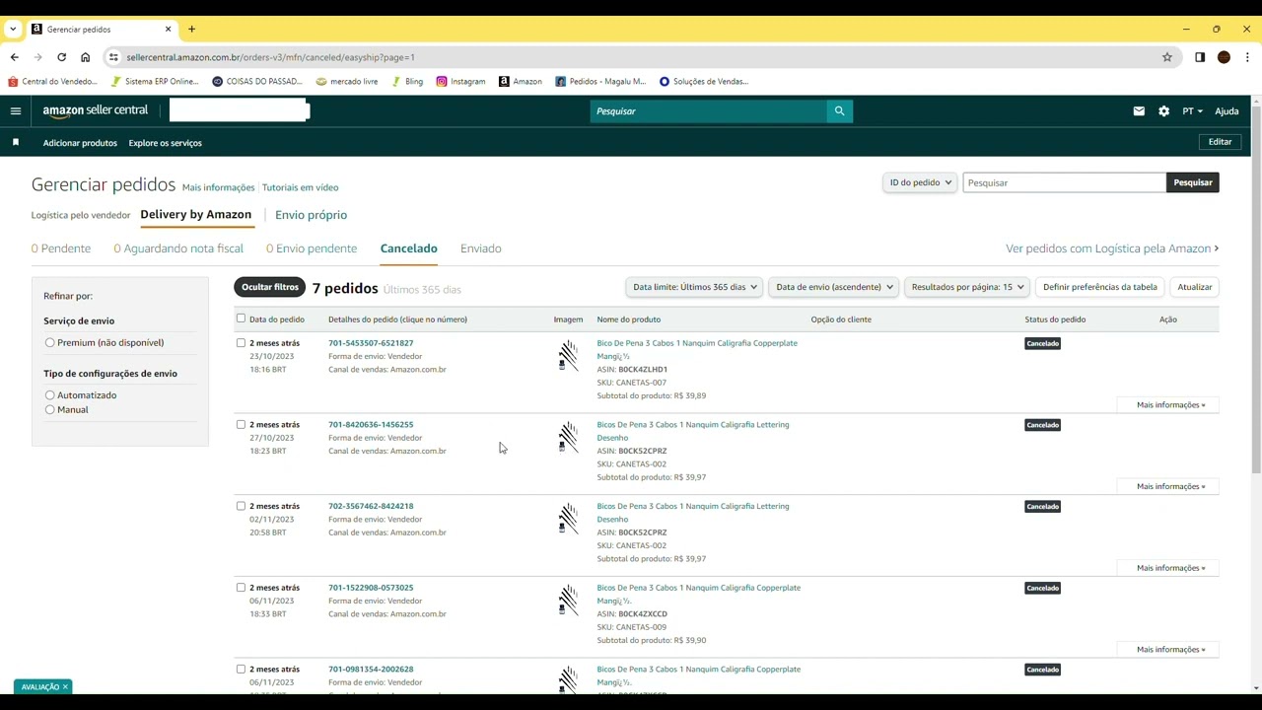Close the AVALIAÇÃO badge
This screenshot has height=710, width=1262.
(x=65, y=686)
